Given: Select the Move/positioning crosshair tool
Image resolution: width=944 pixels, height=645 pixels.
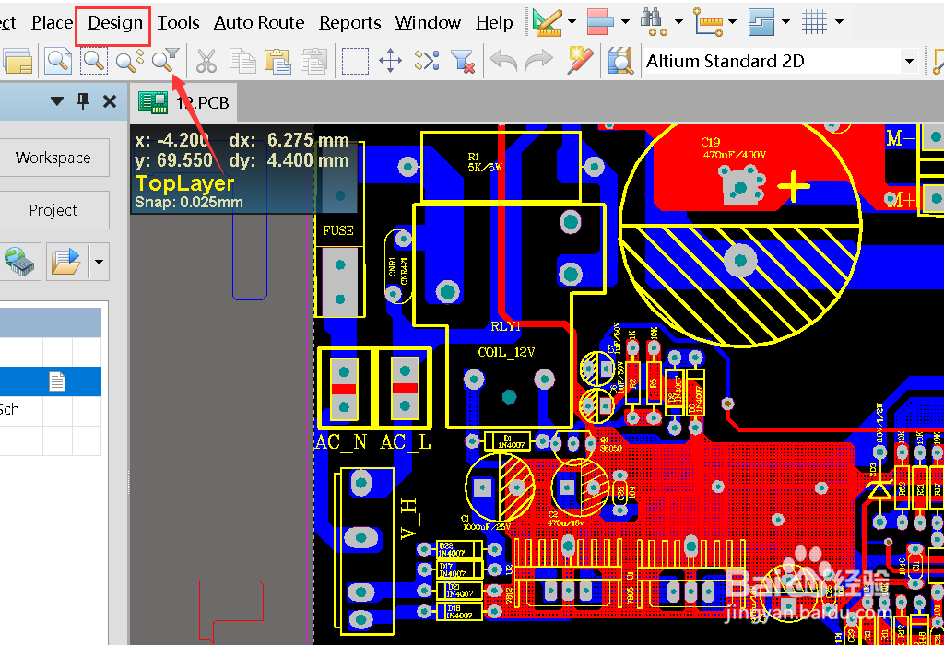Looking at the screenshot, I should (389, 61).
